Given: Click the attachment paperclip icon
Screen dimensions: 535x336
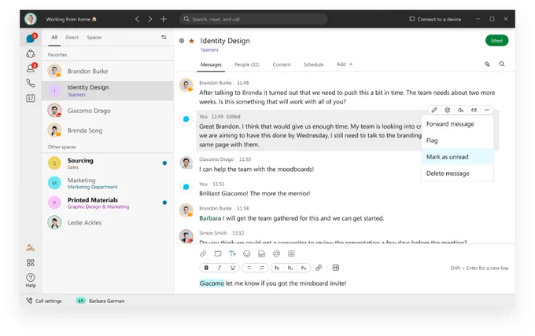Looking at the screenshot, I should pos(203,254).
